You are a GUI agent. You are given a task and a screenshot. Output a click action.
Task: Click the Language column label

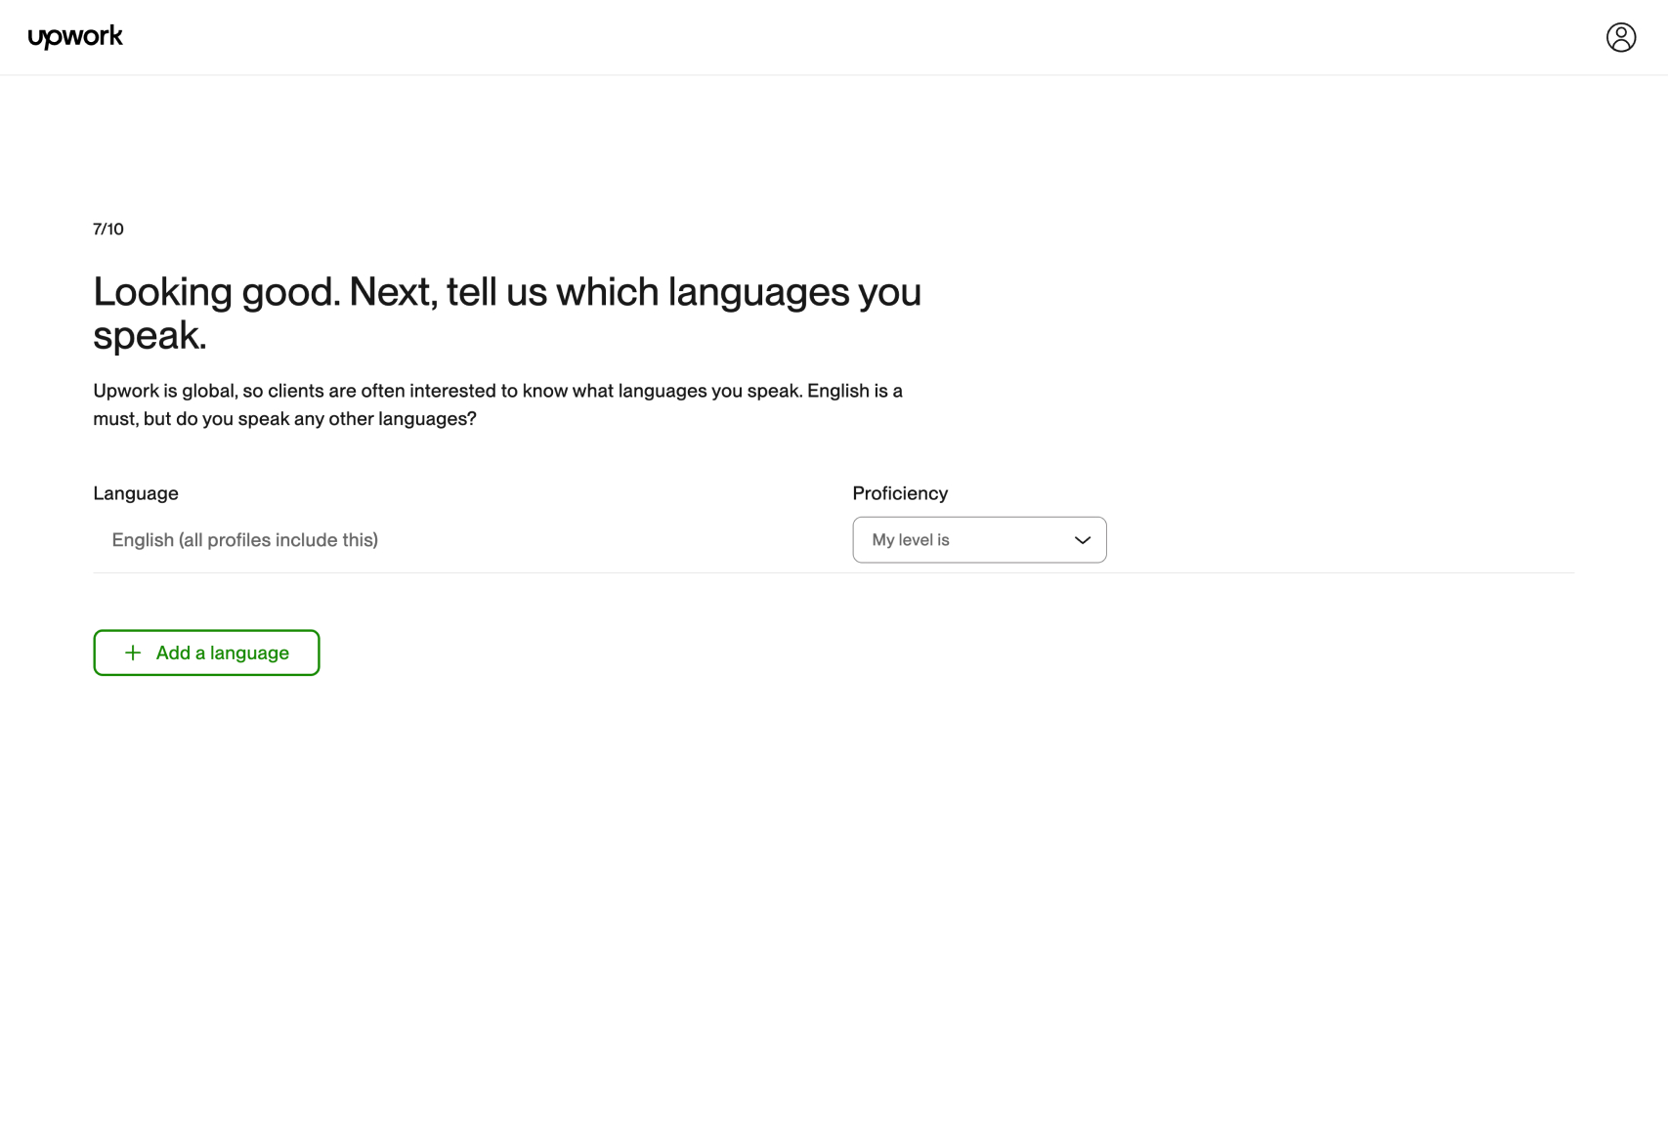136,493
